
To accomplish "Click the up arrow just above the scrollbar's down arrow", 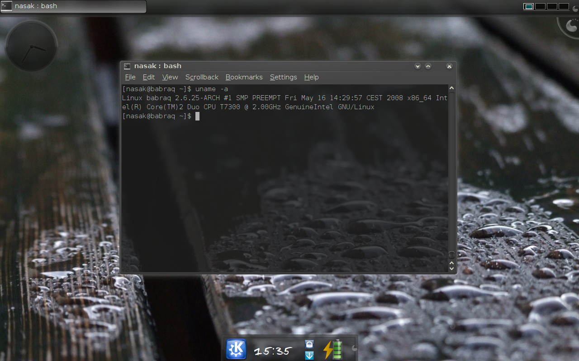I will coord(451,262).
